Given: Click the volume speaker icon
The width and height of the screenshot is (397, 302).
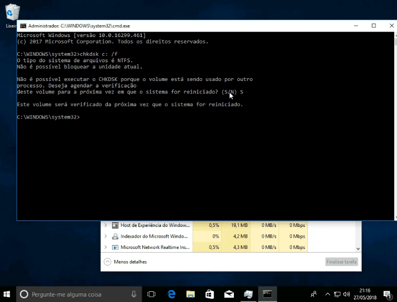Looking at the screenshot, I should [347, 294].
